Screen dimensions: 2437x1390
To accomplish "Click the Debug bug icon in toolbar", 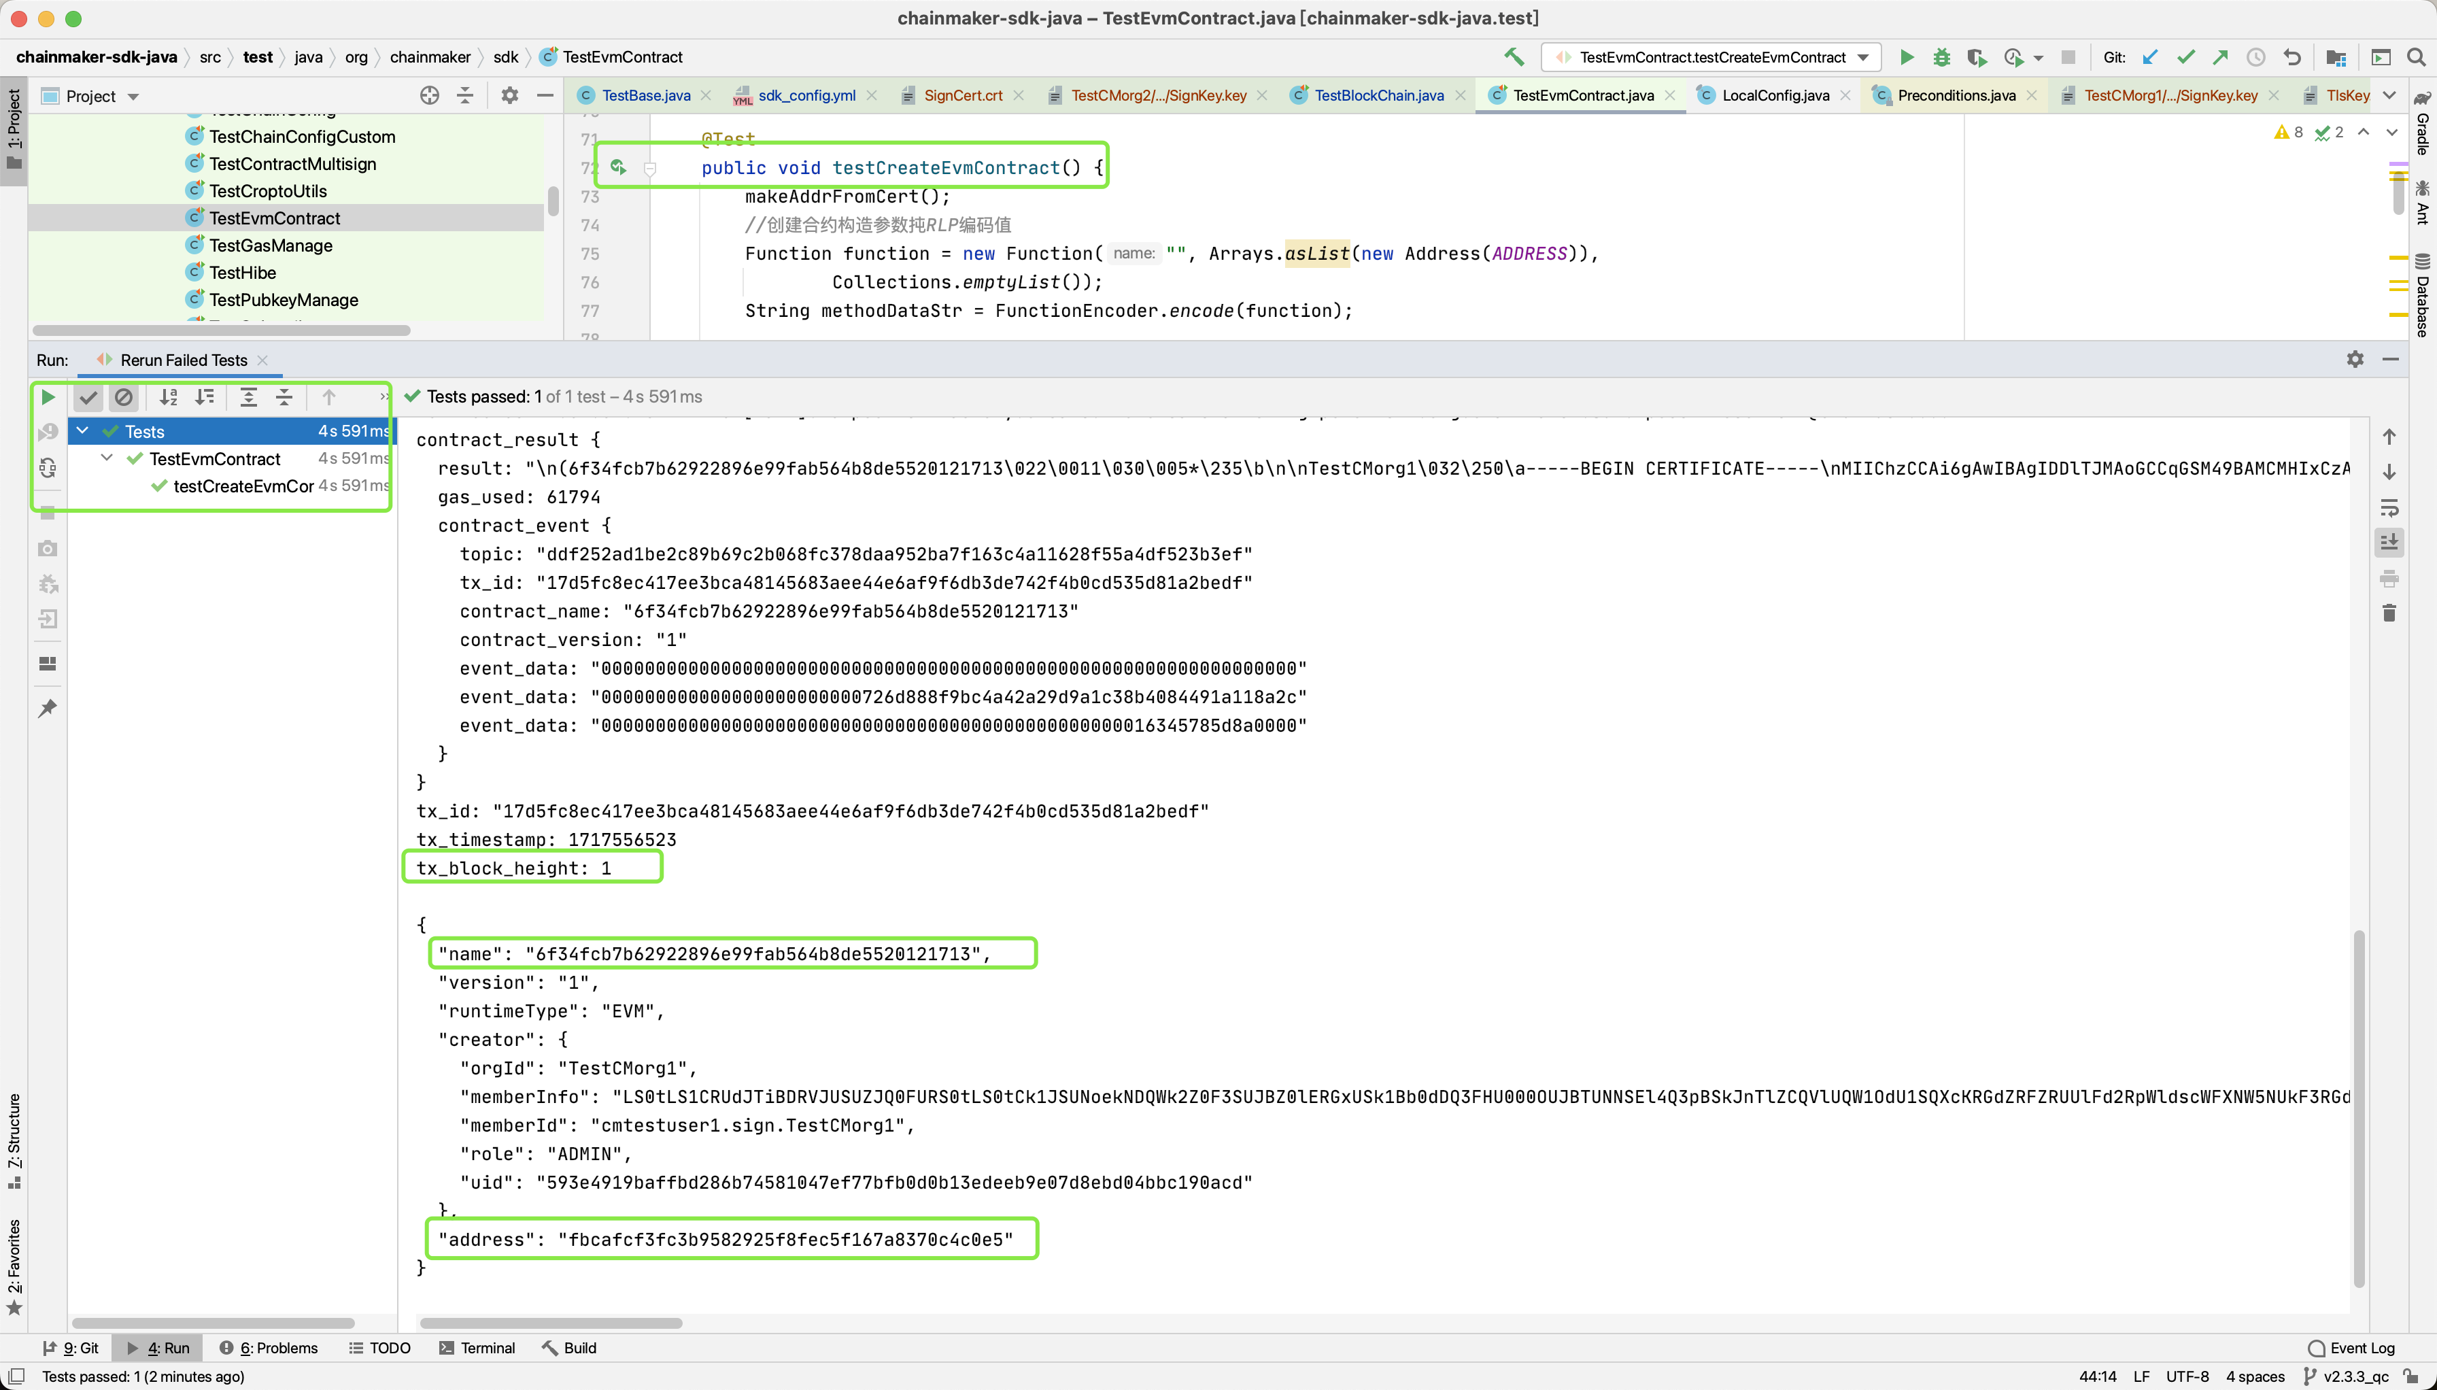I will tap(1941, 57).
